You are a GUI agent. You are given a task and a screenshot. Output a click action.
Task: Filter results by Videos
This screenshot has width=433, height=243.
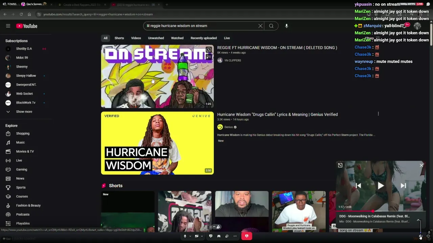tap(136, 38)
